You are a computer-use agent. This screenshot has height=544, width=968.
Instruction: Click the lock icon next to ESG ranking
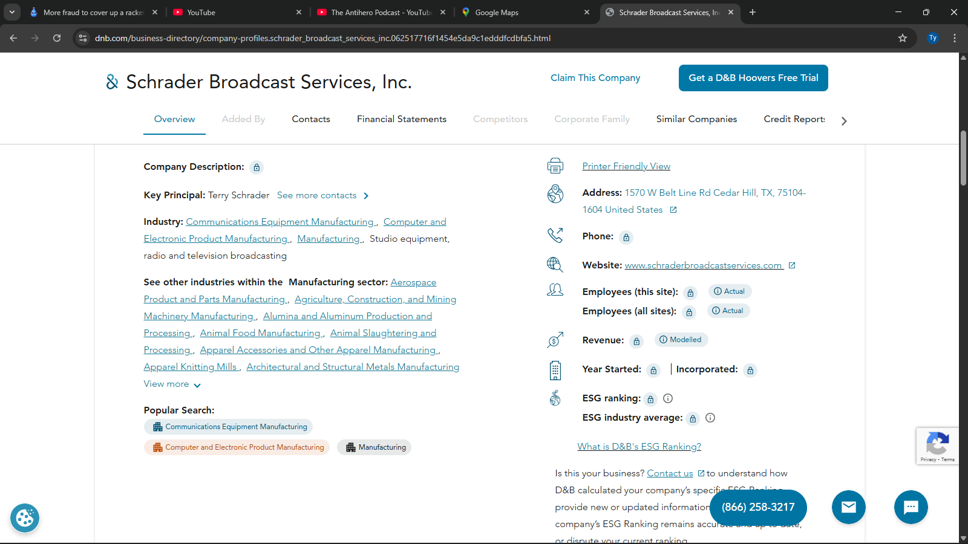click(x=650, y=400)
